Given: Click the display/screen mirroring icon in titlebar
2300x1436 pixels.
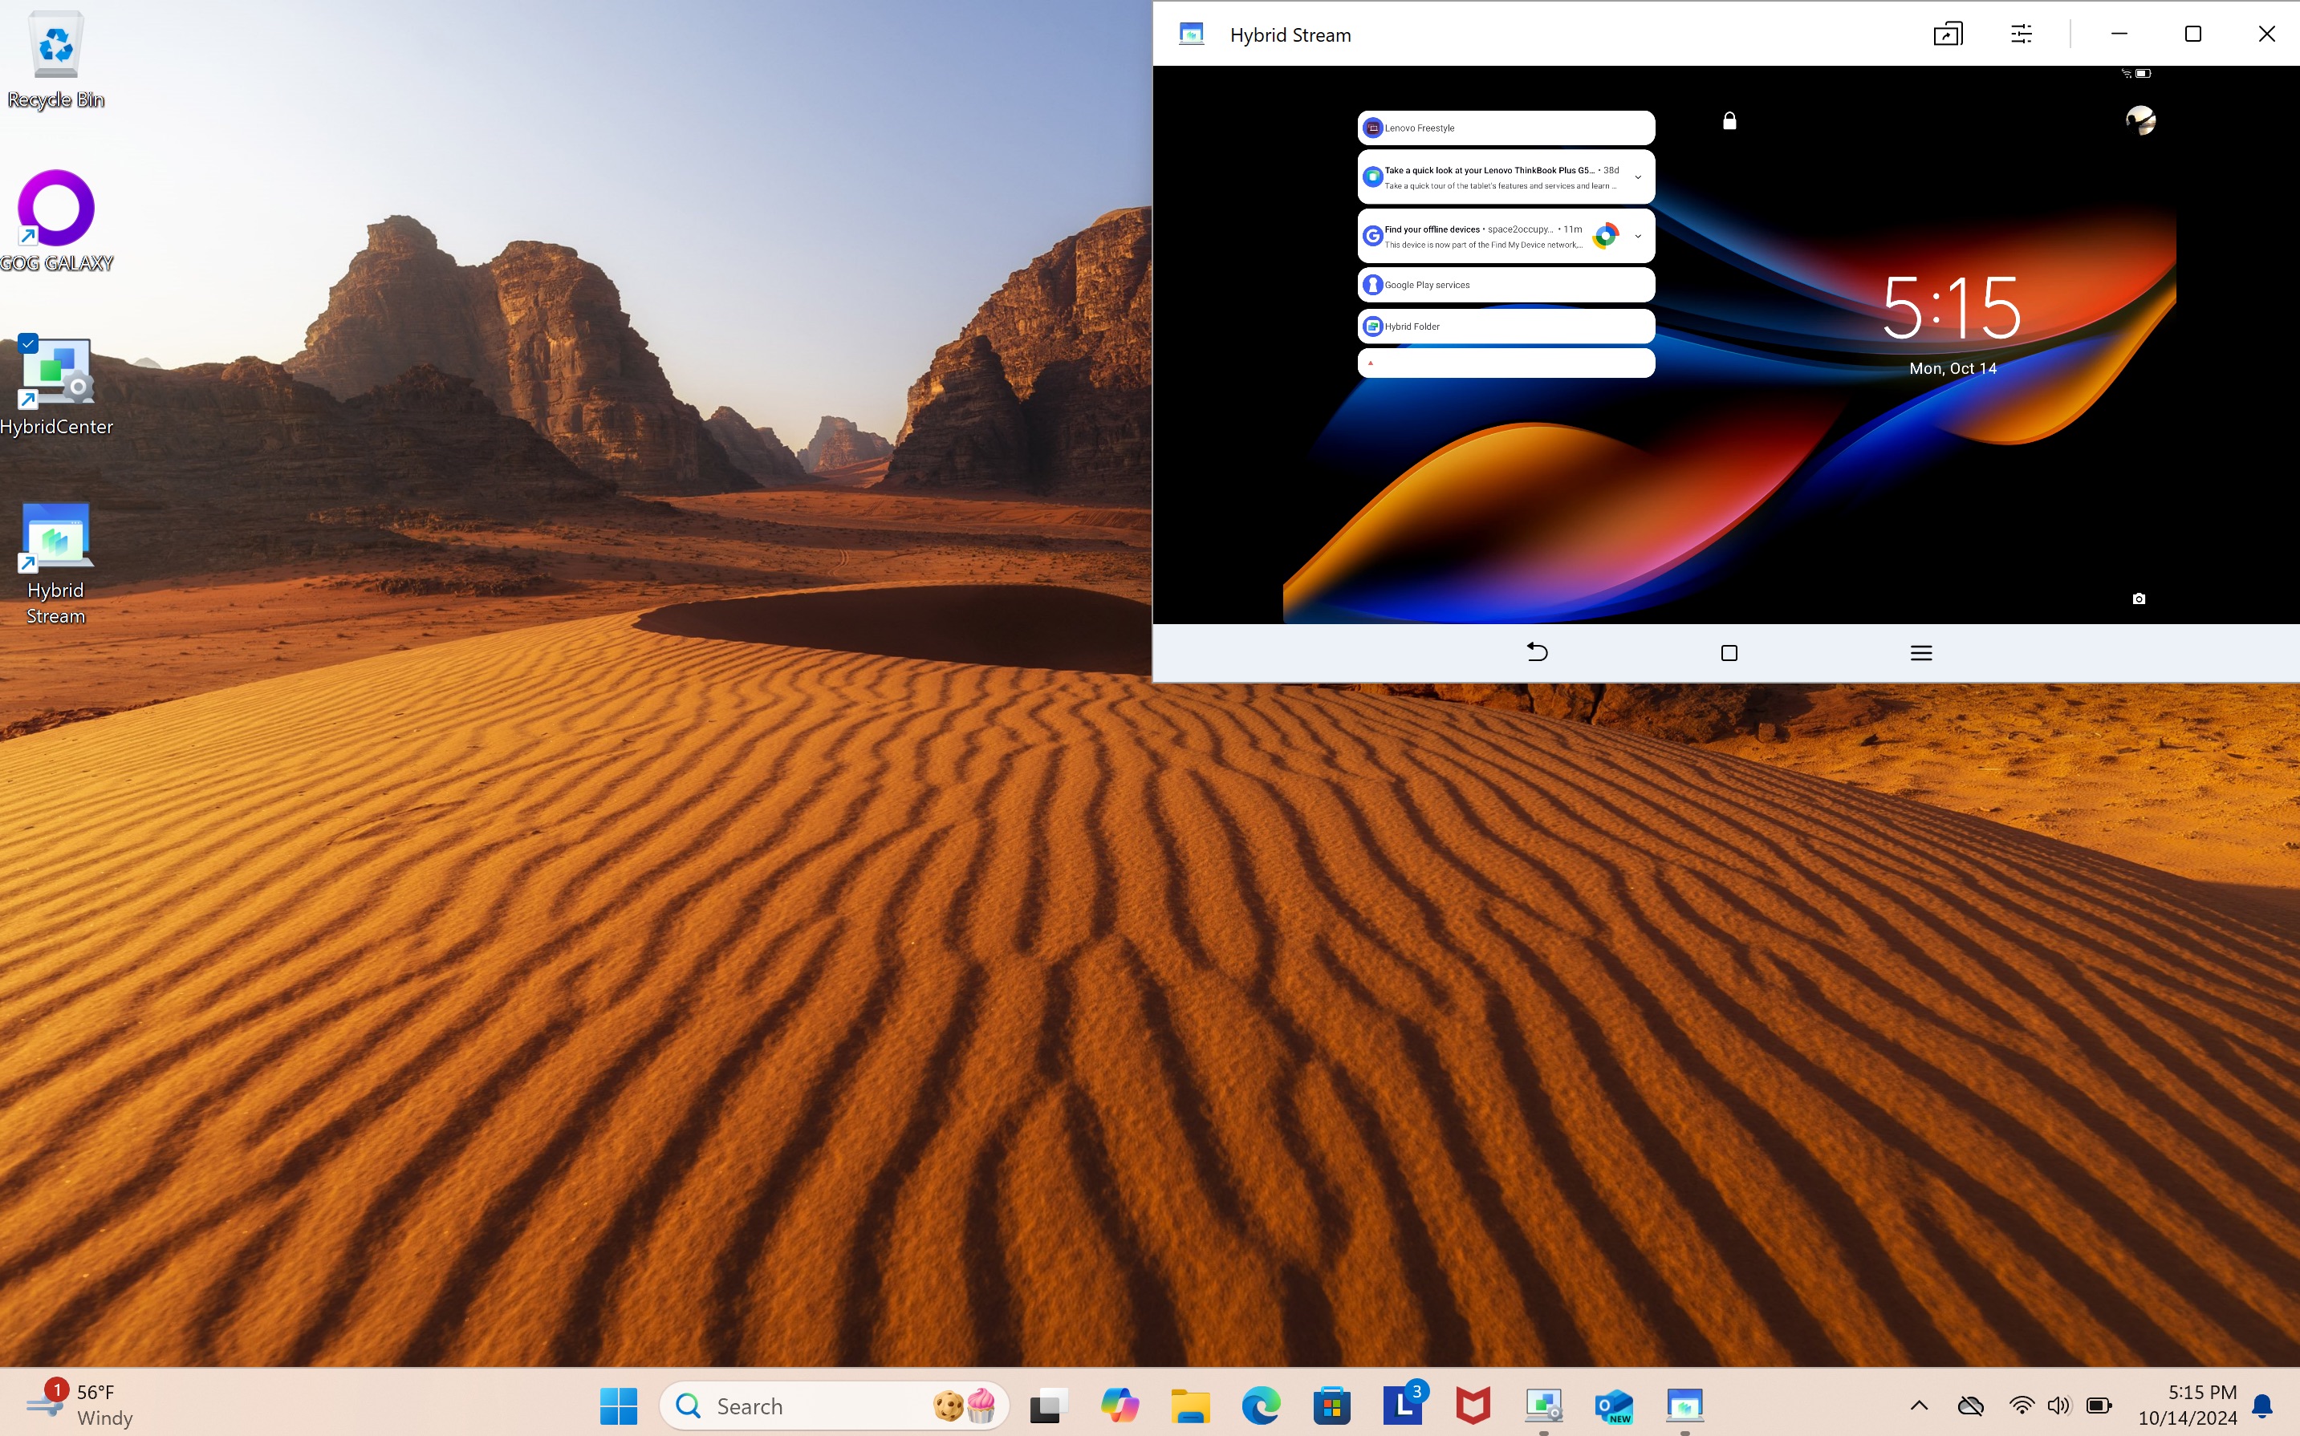Looking at the screenshot, I should (1948, 33).
